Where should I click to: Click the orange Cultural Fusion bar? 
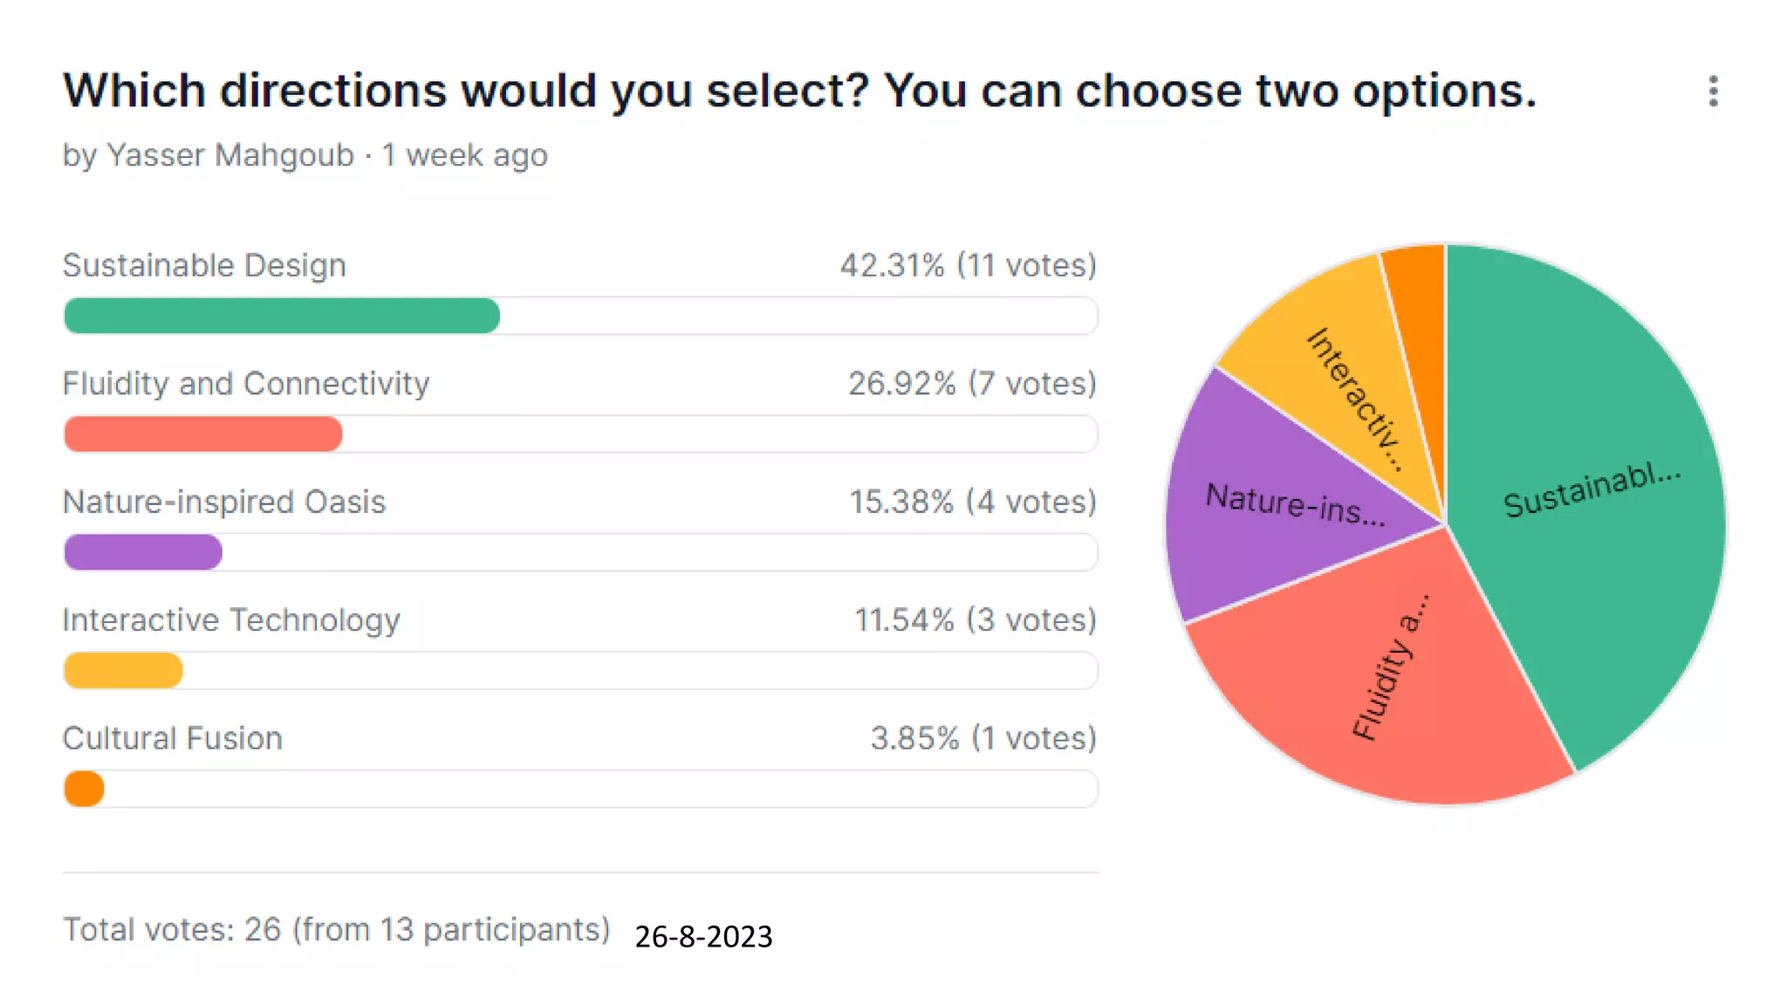[x=85, y=789]
